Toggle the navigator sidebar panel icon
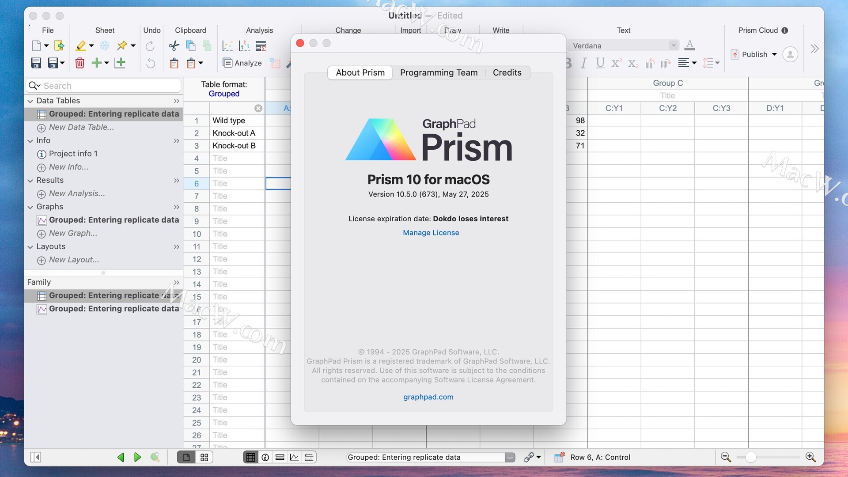 click(x=36, y=457)
